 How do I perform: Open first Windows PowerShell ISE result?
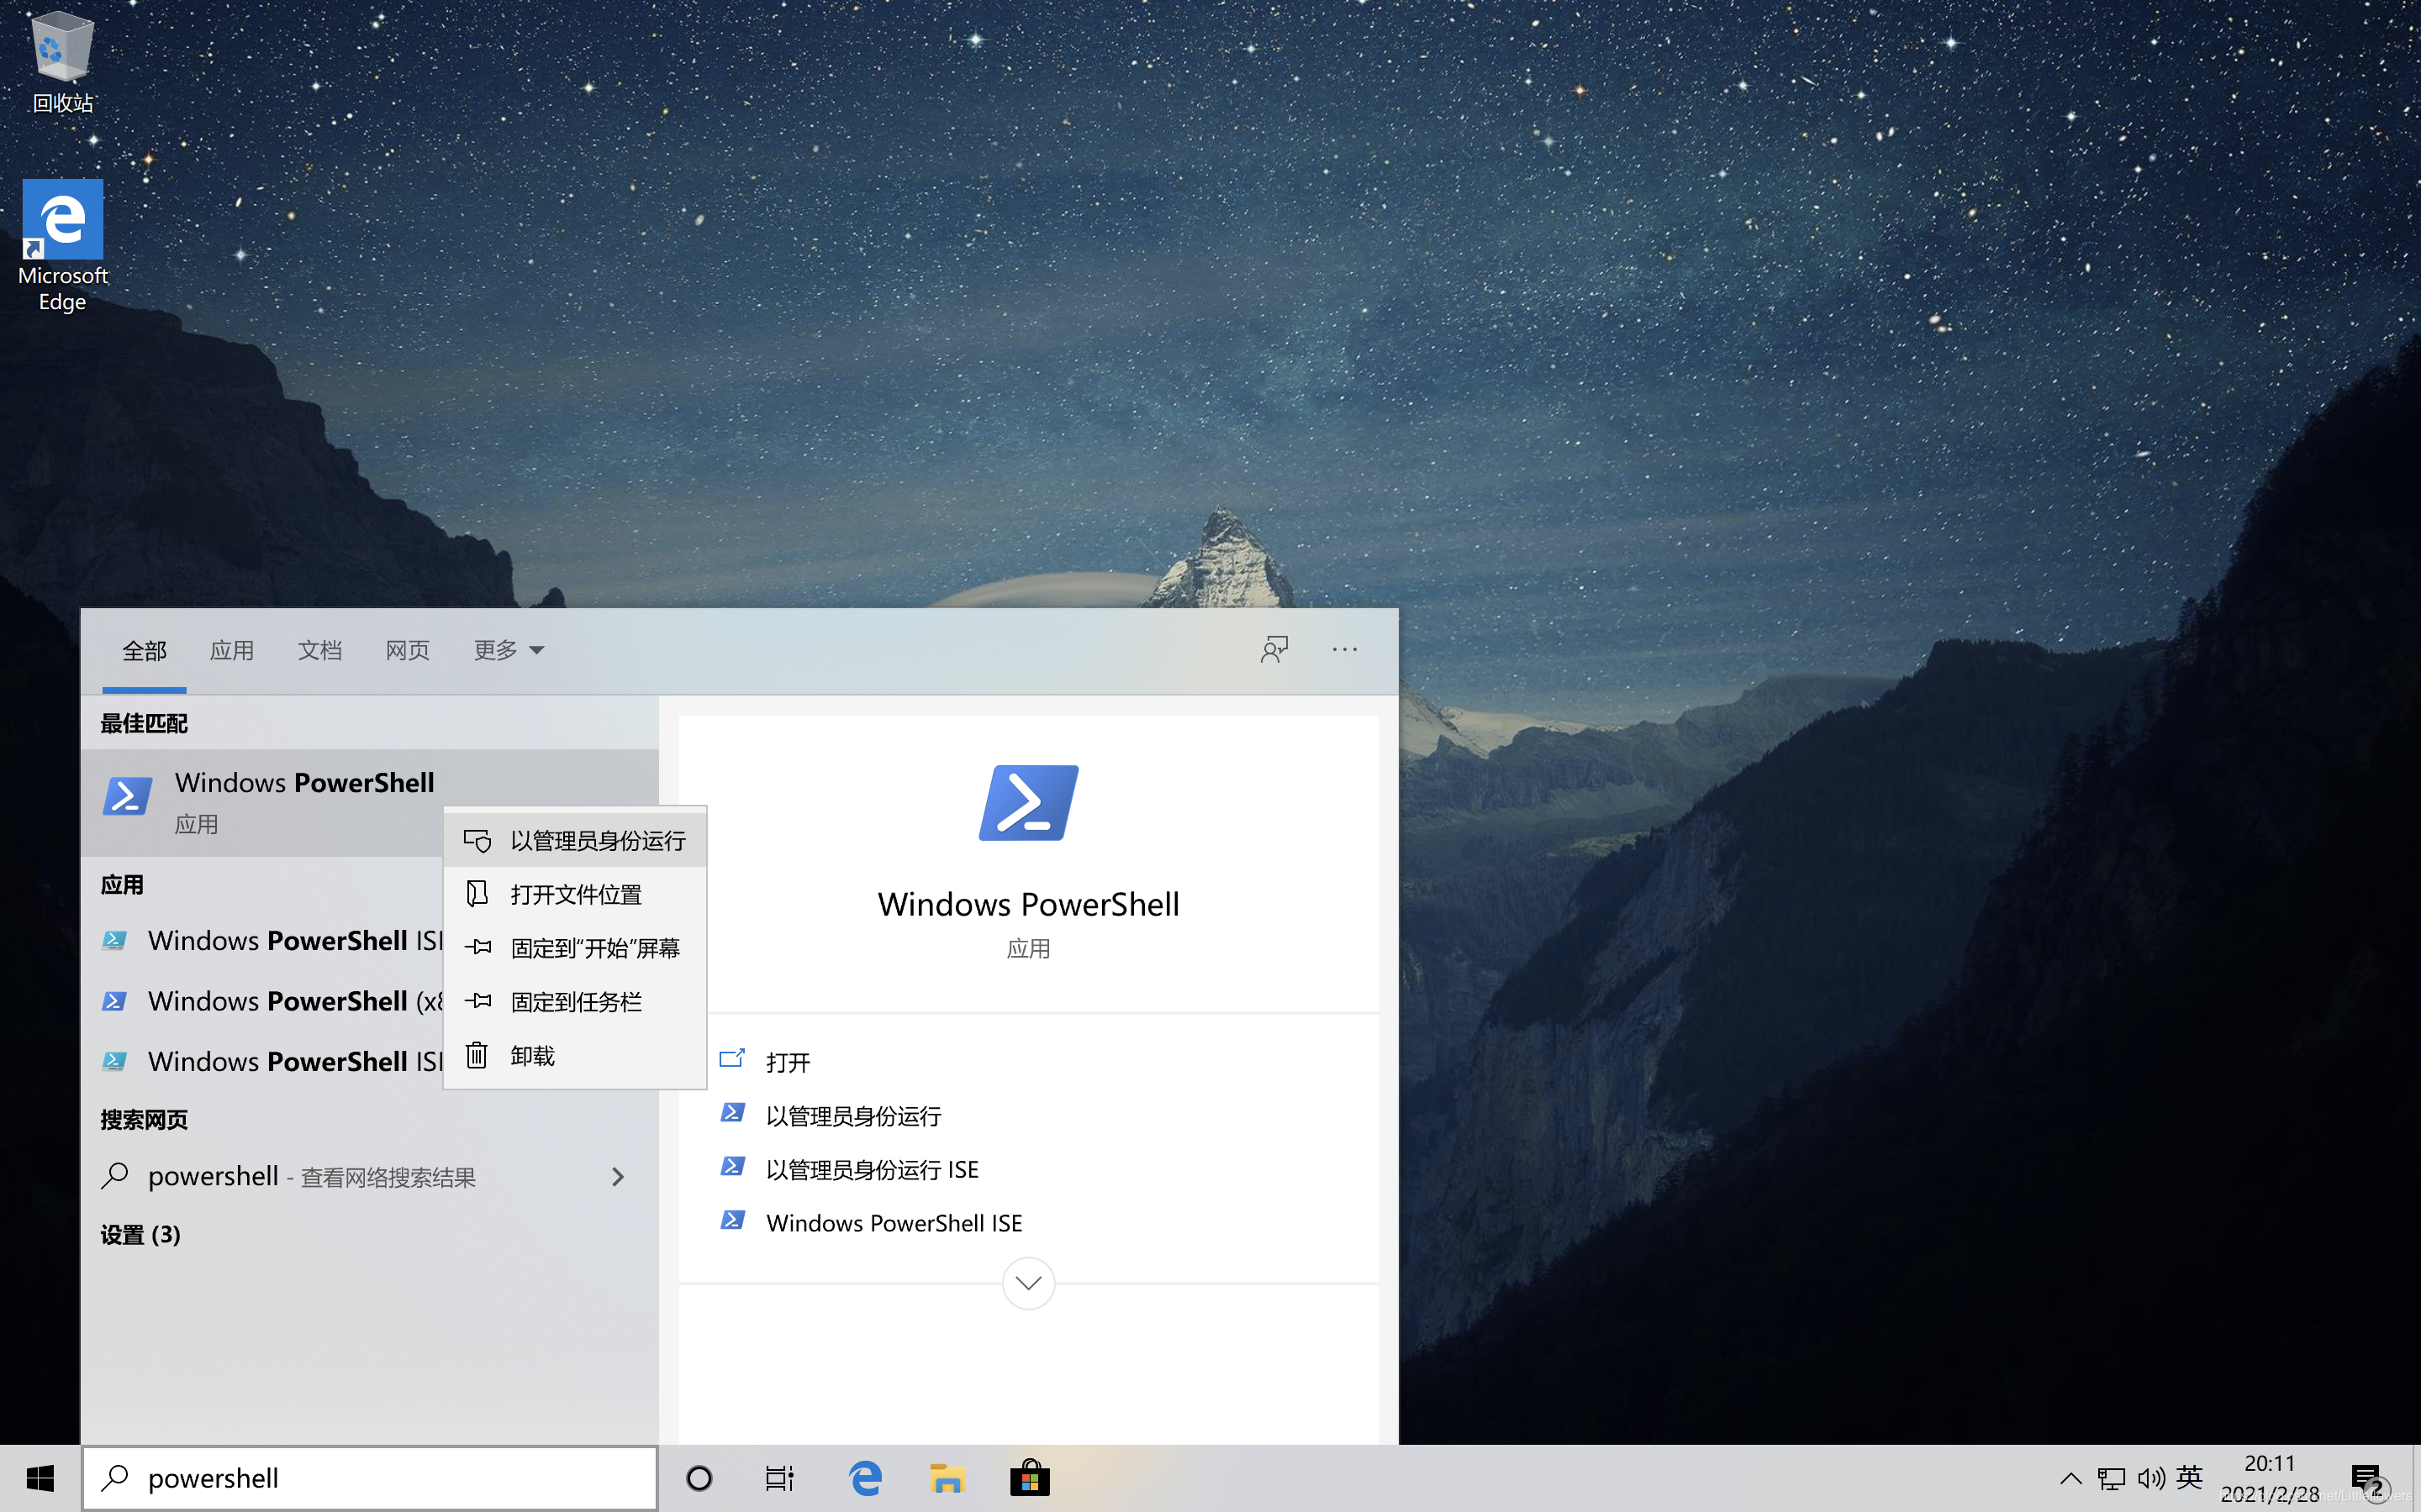tap(264, 941)
